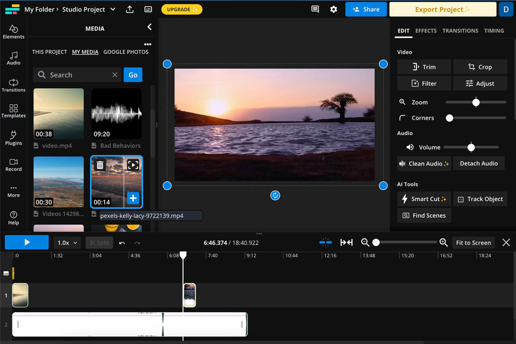The height and width of the screenshot is (344, 516).
Task: Redo the last action
Action: [x=137, y=243]
